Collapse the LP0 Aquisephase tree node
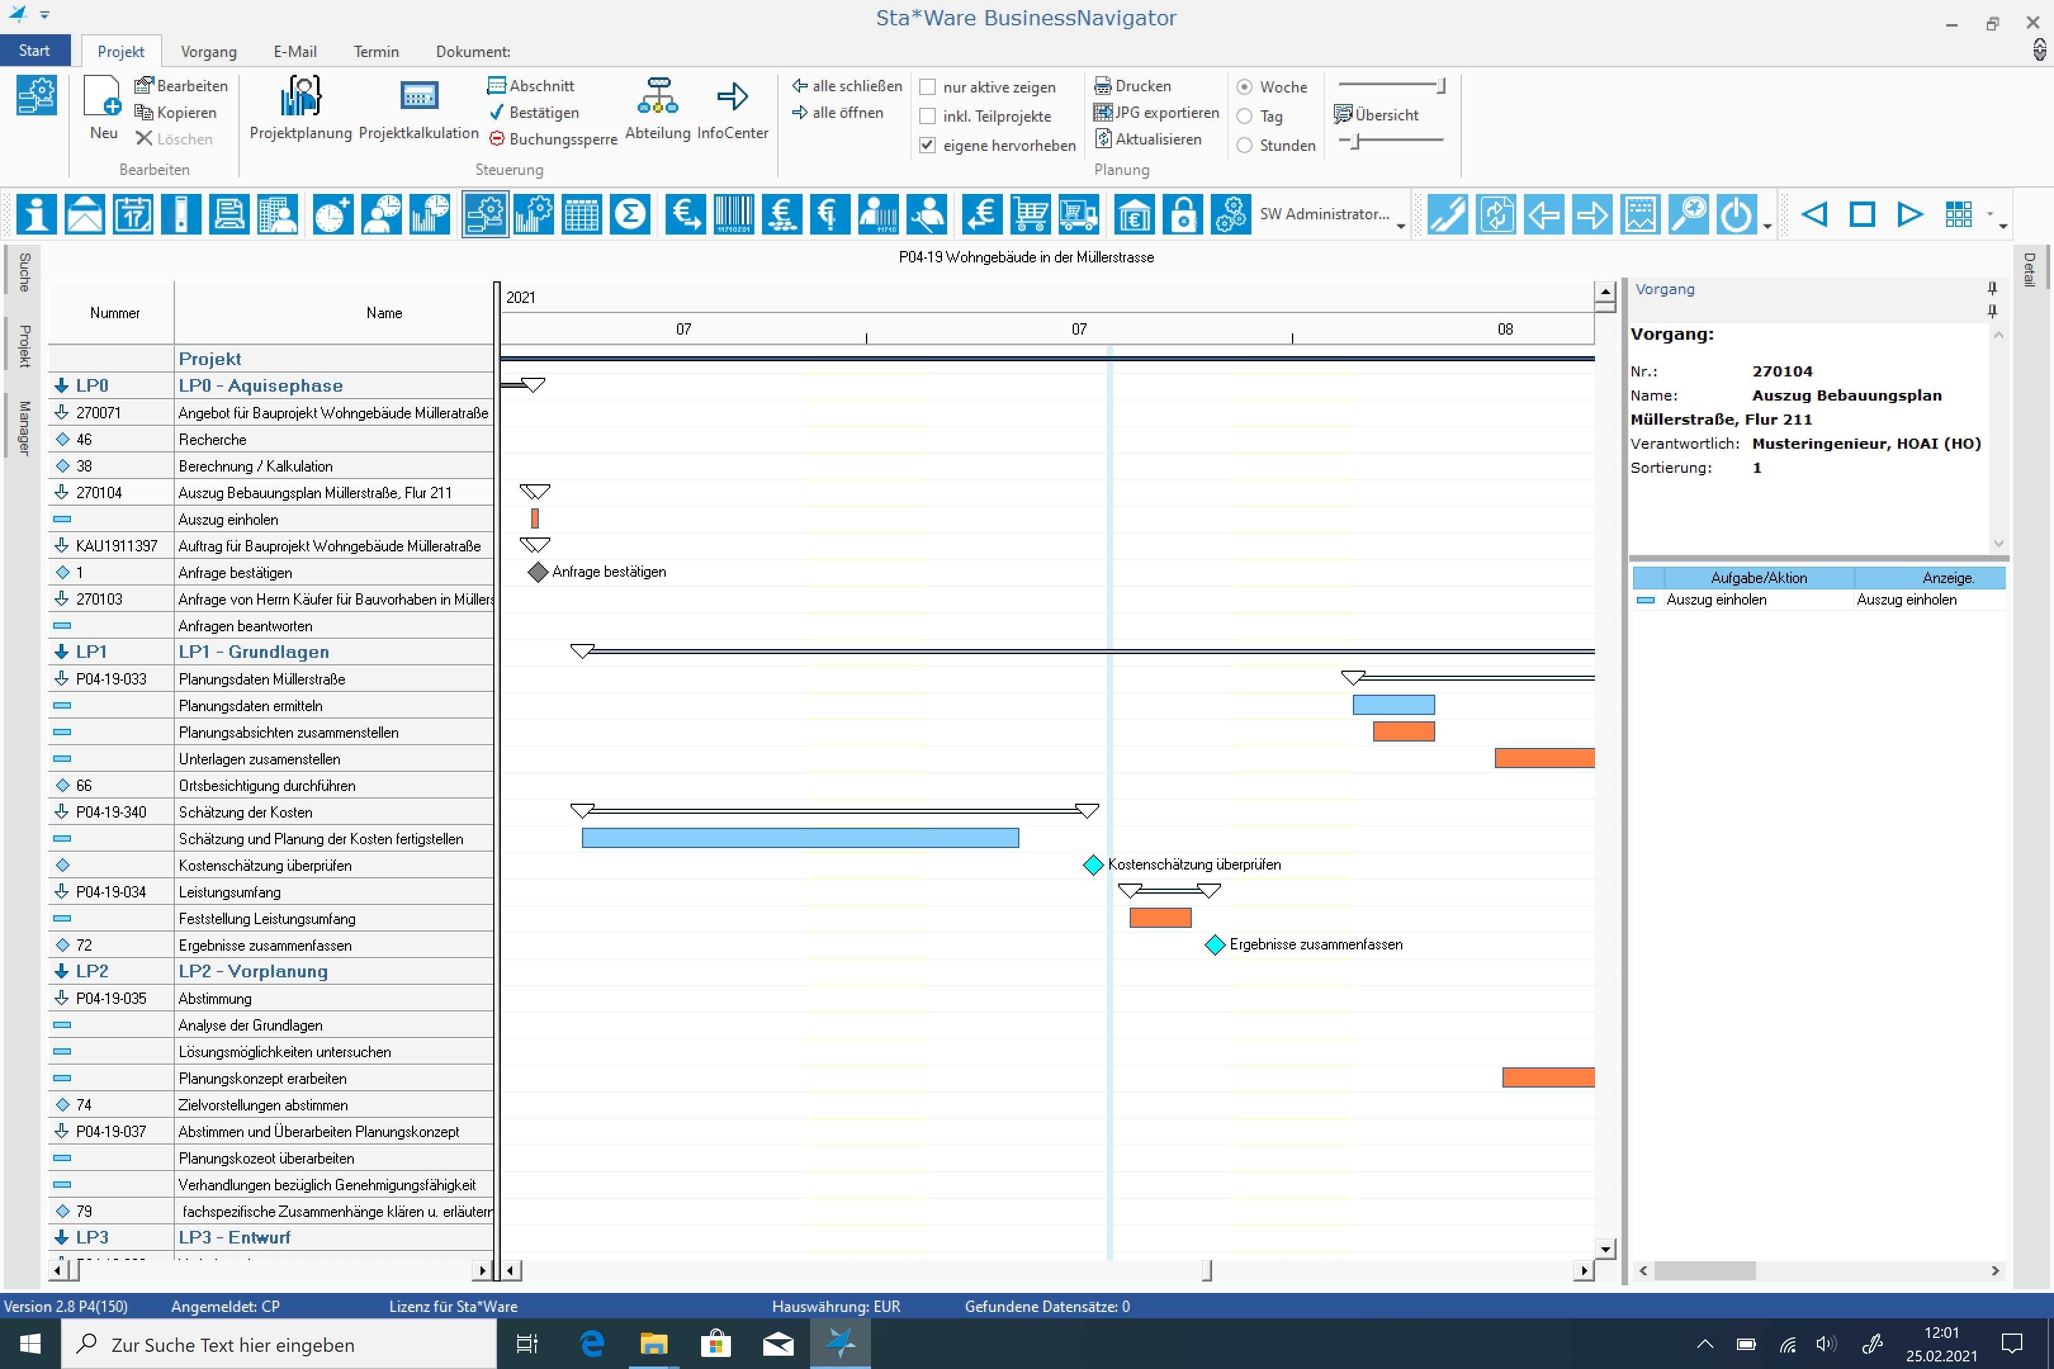Screen dimensions: 2054x1369 tap(61, 386)
